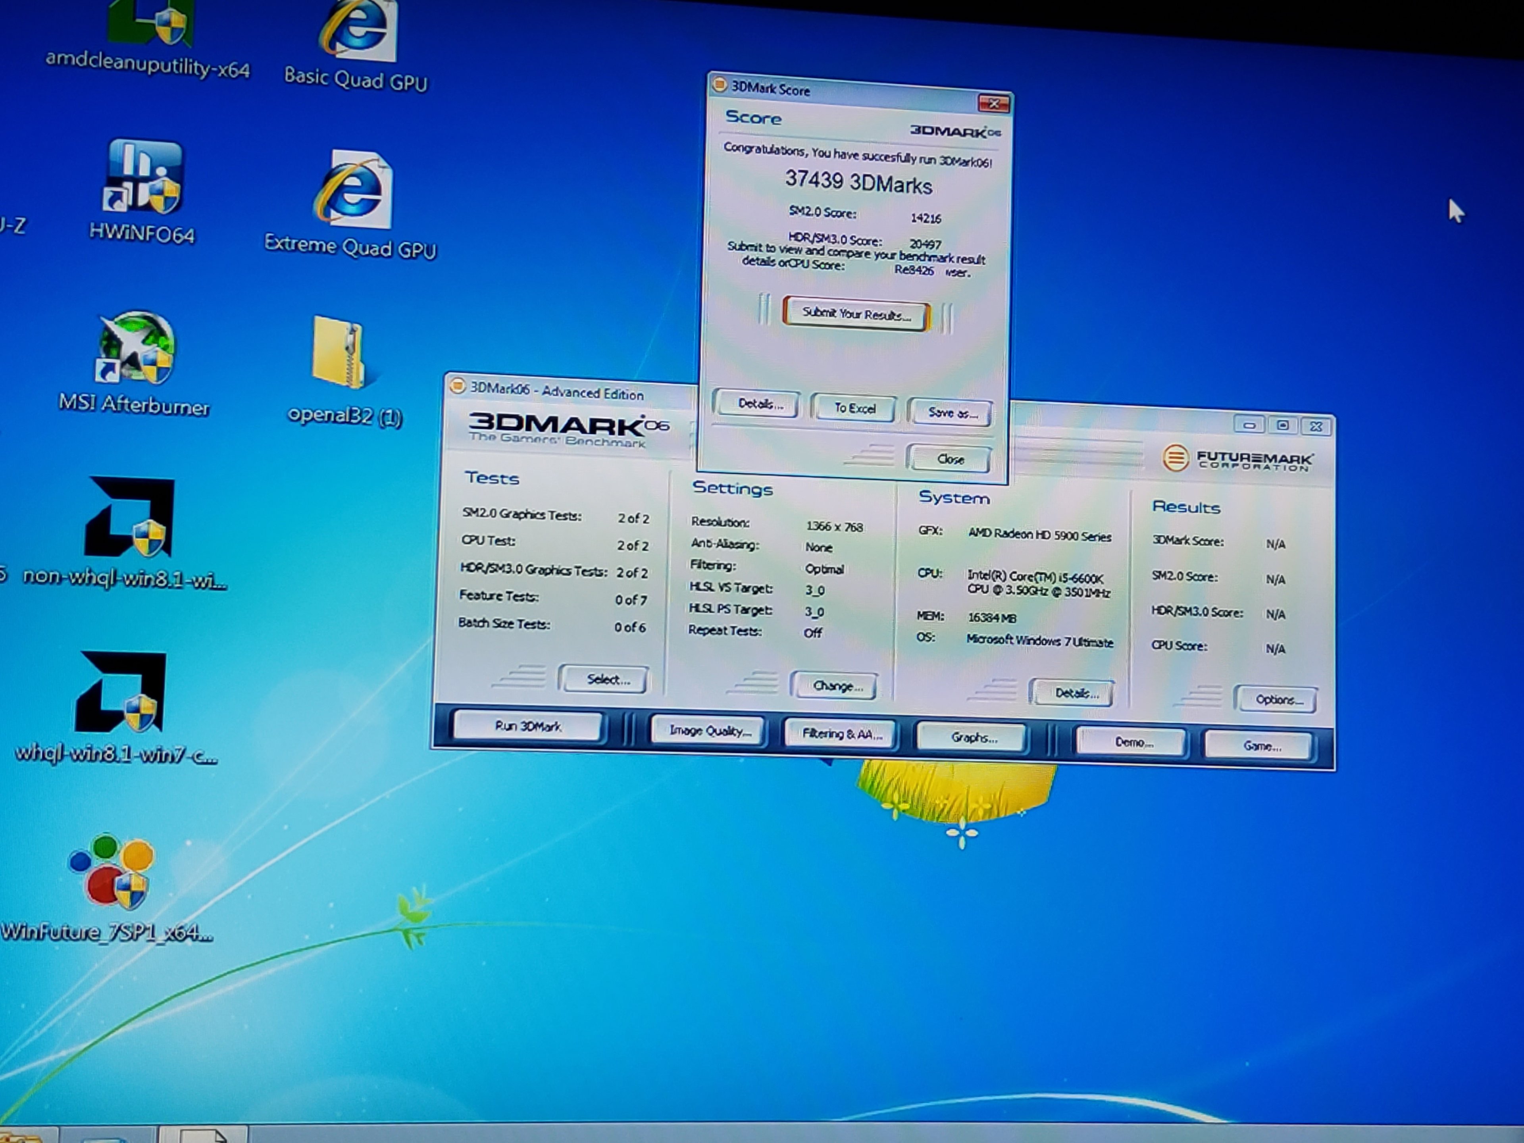Click the Submit Your Results button
This screenshot has height=1143, width=1524.
pyautogui.click(x=856, y=315)
